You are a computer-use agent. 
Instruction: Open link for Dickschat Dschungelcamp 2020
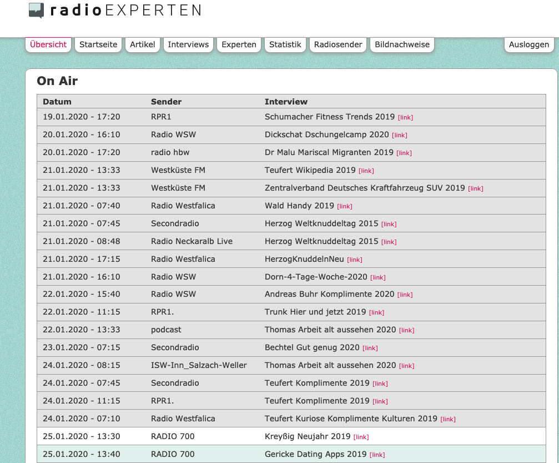pyautogui.click(x=399, y=135)
